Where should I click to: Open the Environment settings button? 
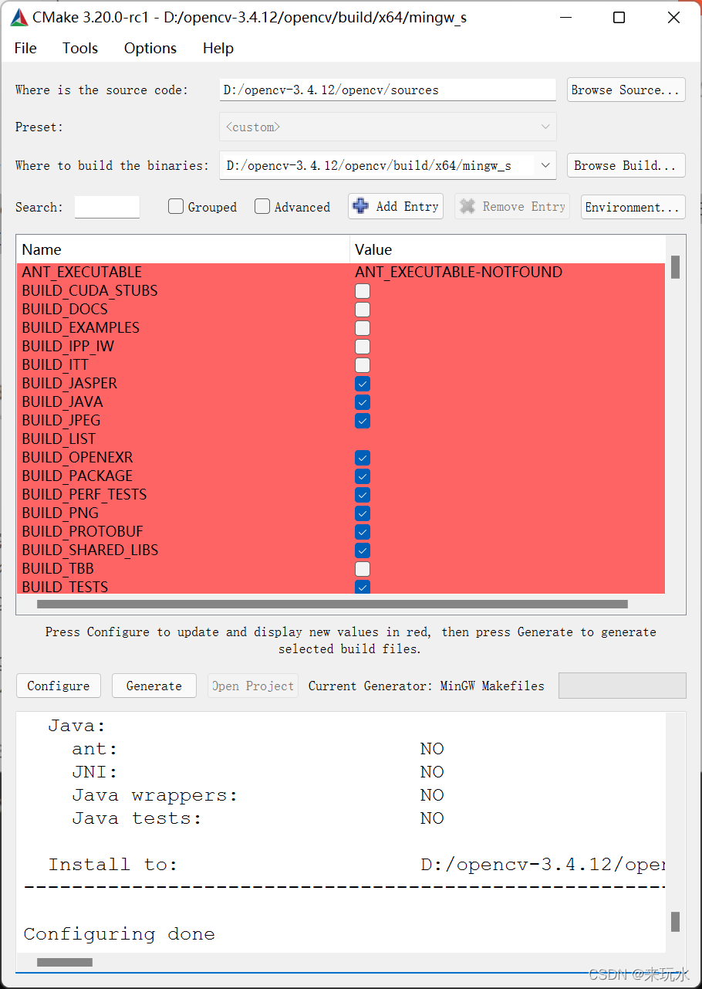(633, 207)
